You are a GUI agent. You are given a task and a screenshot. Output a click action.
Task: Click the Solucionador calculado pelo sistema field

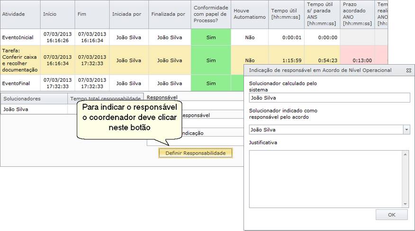click(x=330, y=98)
